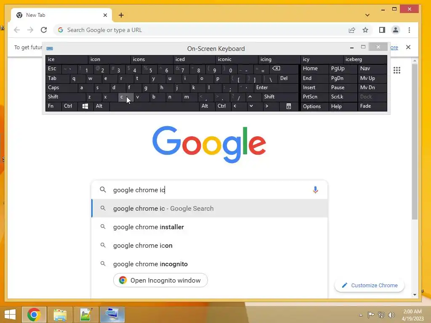This screenshot has height=323, width=431.
Task: Toggle the left Ctrl key
Action: [69, 106]
